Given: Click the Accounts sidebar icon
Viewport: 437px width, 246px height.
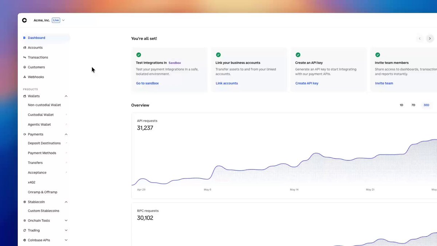Looking at the screenshot, I should (24, 48).
